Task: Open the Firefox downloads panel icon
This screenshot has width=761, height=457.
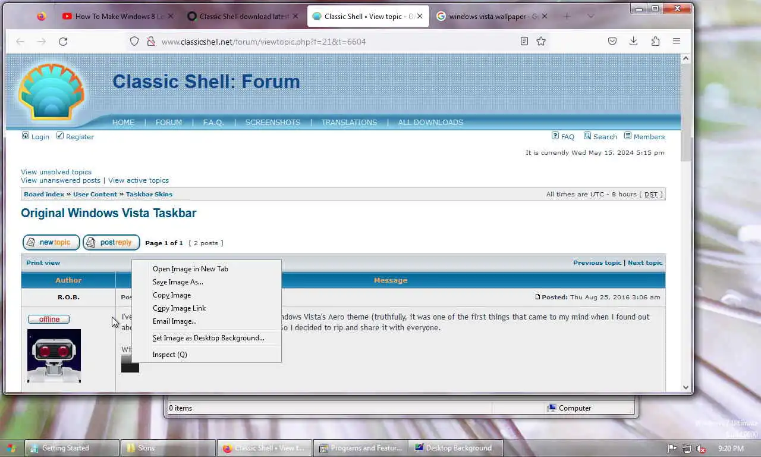Action: [x=634, y=42]
